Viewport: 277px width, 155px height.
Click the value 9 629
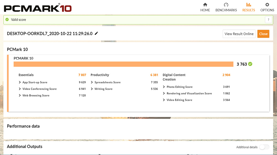coord(82,82)
